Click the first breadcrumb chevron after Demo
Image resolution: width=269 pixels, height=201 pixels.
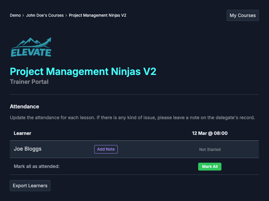click(23, 15)
